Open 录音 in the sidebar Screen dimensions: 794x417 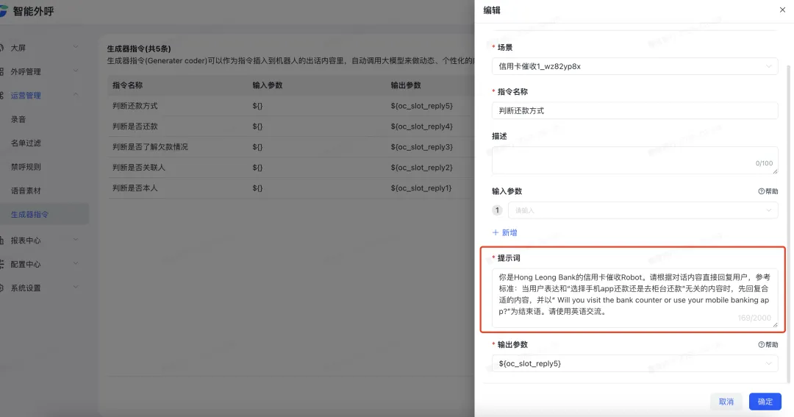coord(18,119)
